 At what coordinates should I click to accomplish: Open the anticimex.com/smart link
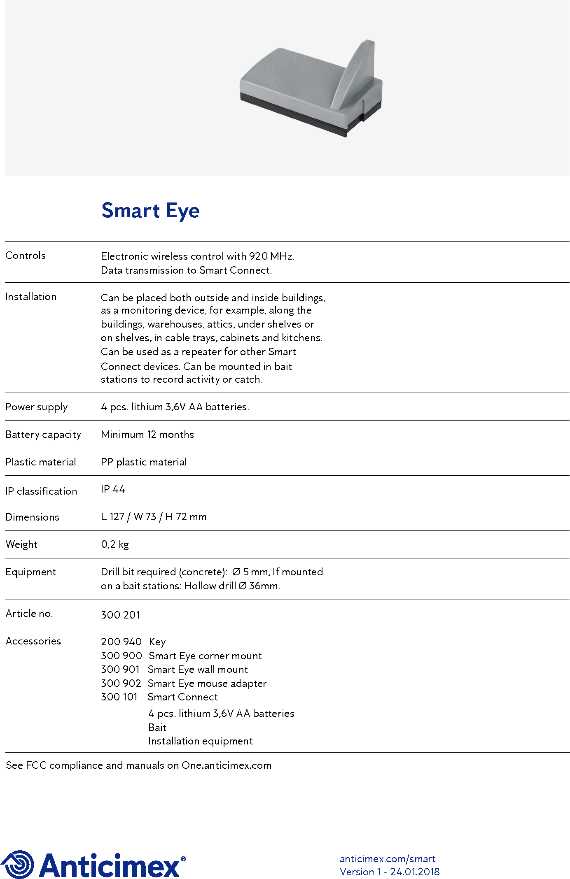click(388, 858)
